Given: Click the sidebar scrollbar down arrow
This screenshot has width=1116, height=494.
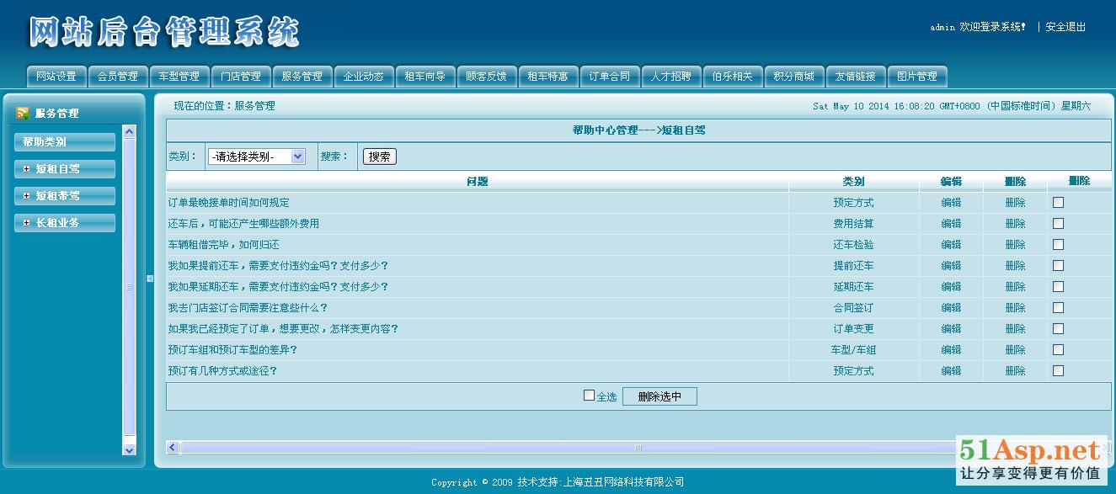Looking at the screenshot, I should click(x=129, y=450).
